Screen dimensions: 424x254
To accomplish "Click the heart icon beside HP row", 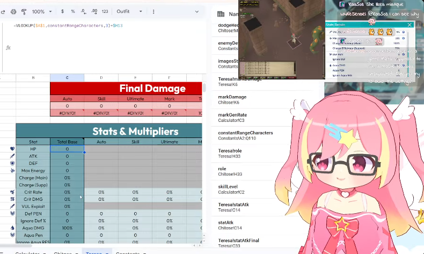I will point(12,149).
